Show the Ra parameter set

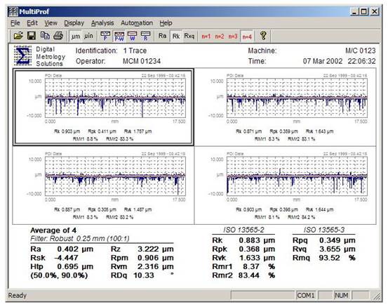coord(162,36)
